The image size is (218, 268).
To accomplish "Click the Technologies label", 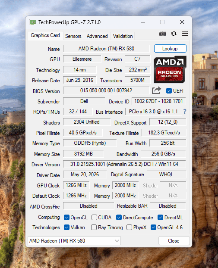I will click(x=46, y=227).
